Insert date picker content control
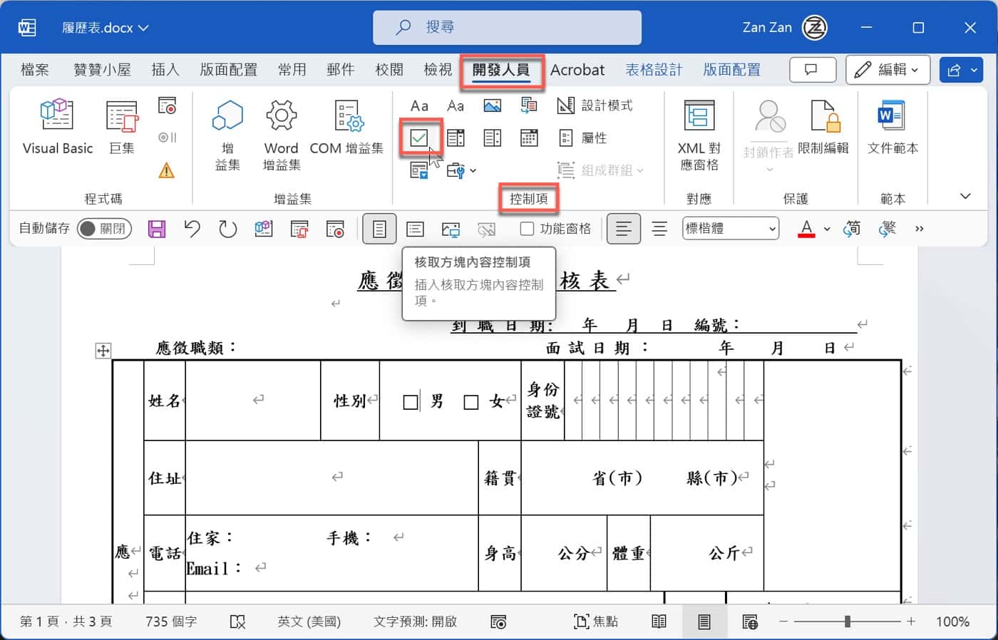The width and height of the screenshot is (998, 640). coord(529,138)
